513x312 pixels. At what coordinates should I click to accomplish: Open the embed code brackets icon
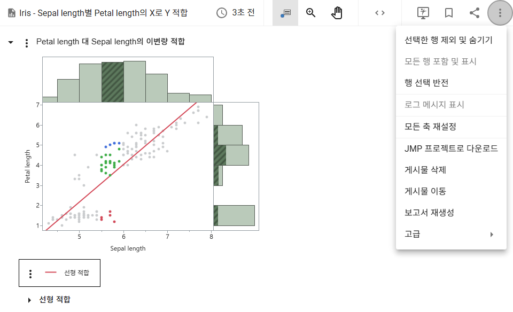[x=380, y=13]
